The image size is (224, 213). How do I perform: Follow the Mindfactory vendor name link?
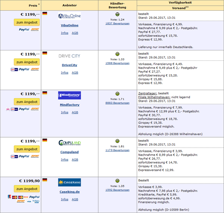click(70, 105)
